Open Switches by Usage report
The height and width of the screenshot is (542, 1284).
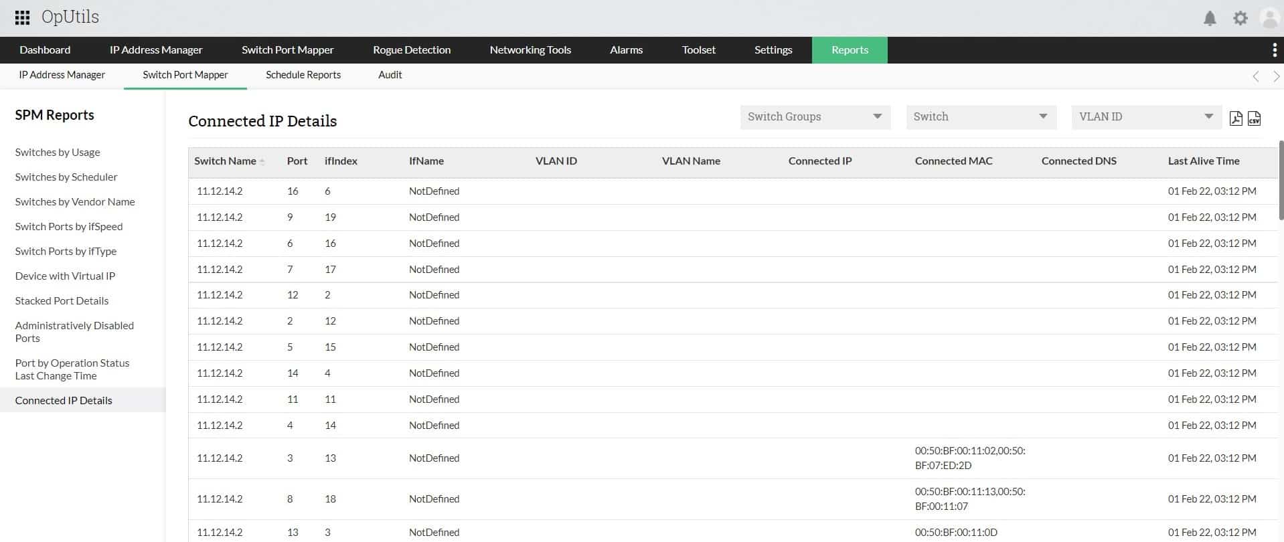[x=58, y=153]
